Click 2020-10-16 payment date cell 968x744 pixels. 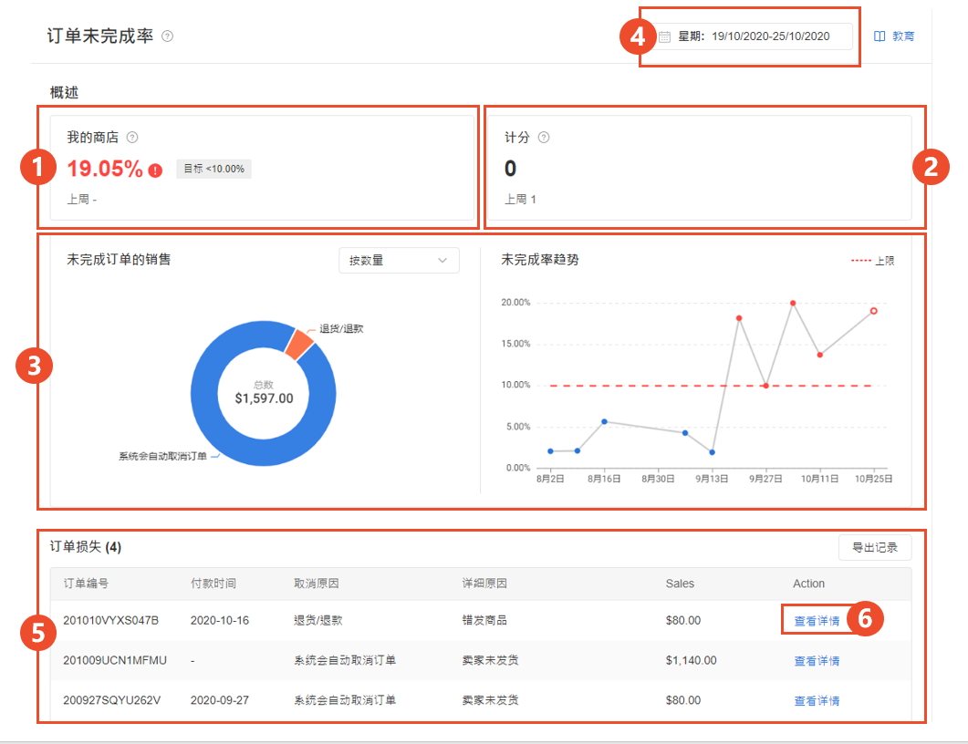[220, 621]
